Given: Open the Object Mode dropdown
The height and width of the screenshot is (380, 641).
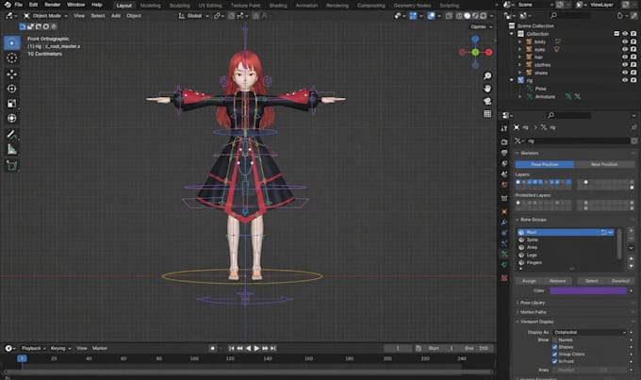Looking at the screenshot, I should point(45,16).
